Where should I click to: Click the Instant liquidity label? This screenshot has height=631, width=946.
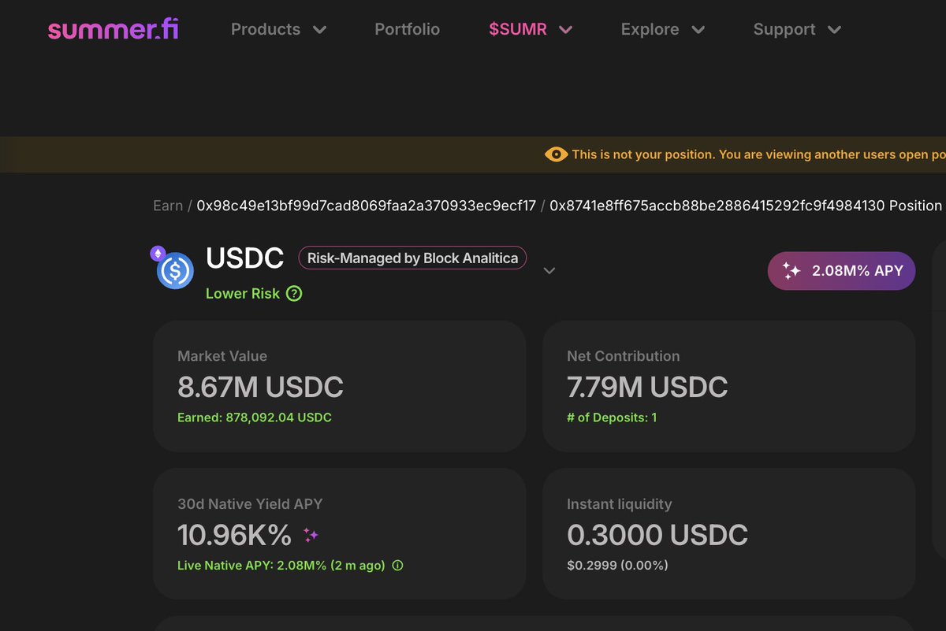tap(620, 504)
